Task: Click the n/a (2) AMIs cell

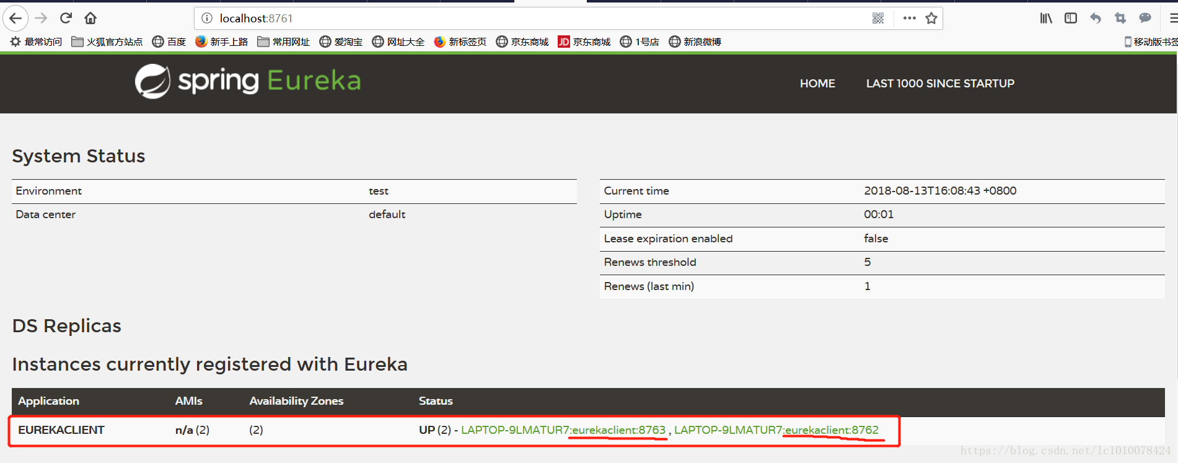Action: point(192,430)
